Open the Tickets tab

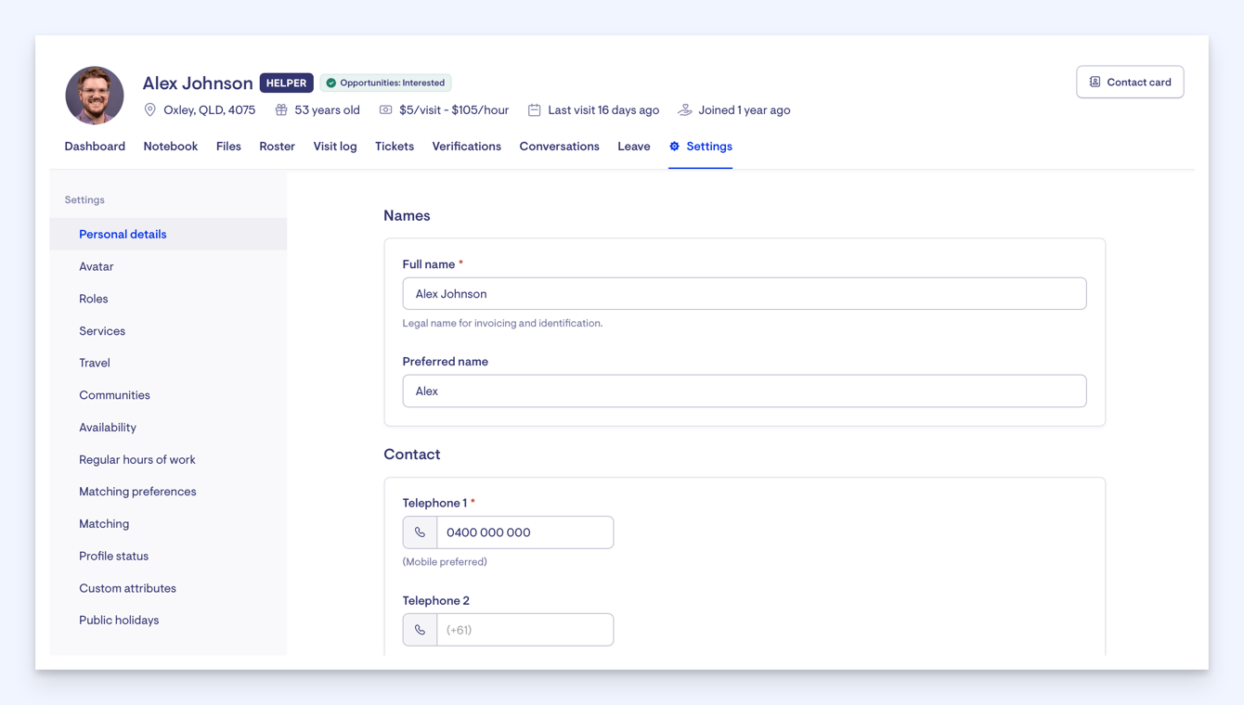coord(395,147)
